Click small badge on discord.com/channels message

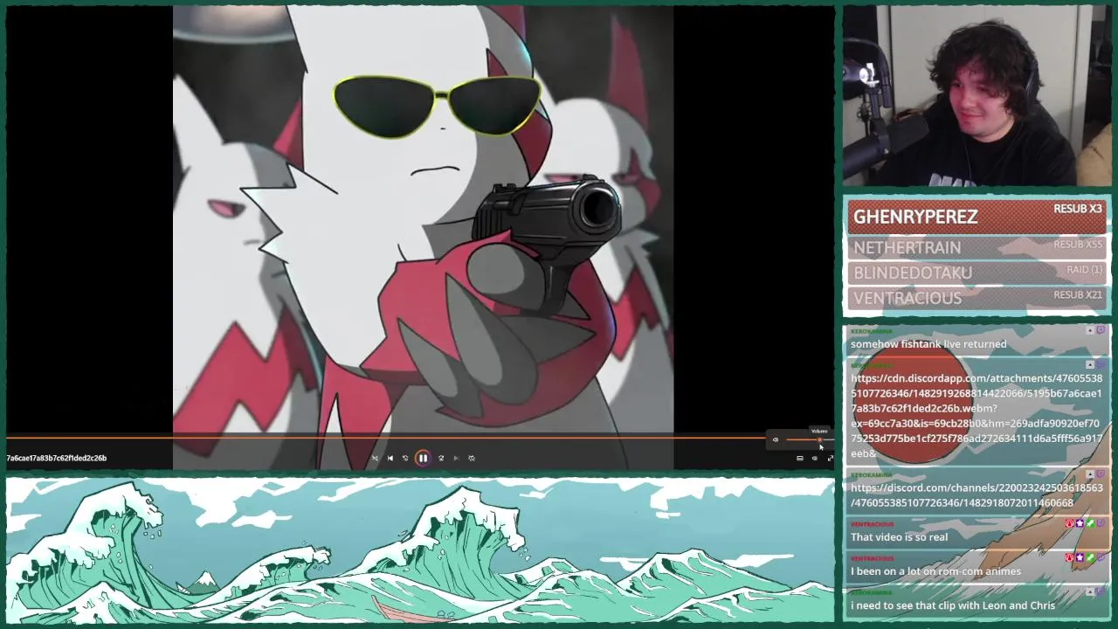tap(1090, 474)
